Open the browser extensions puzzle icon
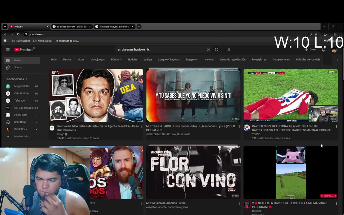 pyautogui.click(x=325, y=34)
